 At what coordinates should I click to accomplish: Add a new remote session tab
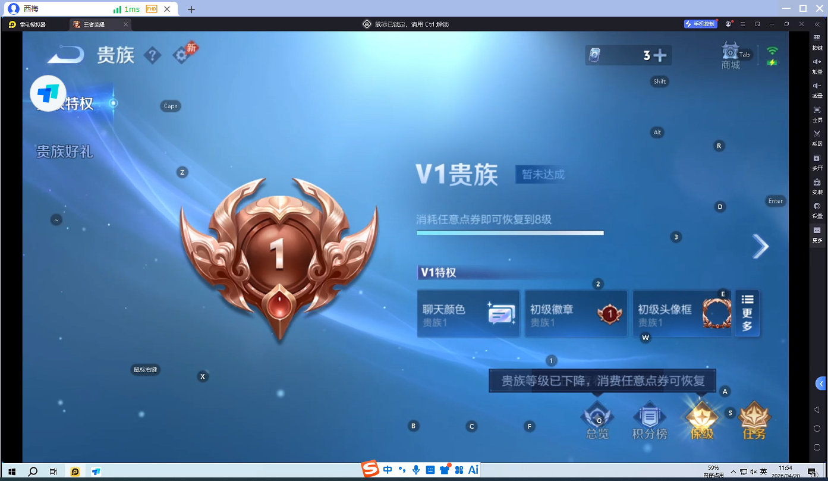point(191,10)
